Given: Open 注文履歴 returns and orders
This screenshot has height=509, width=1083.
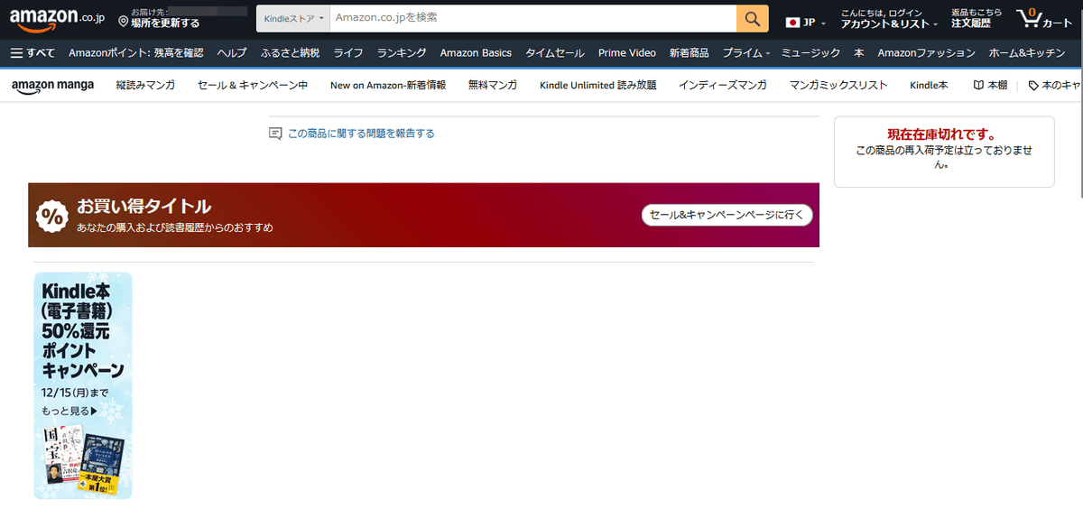Looking at the screenshot, I should tap(970, 23).
